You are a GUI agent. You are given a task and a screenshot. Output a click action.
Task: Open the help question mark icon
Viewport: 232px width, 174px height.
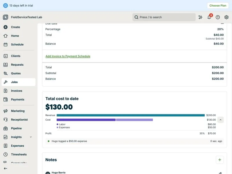click(218, 17)
